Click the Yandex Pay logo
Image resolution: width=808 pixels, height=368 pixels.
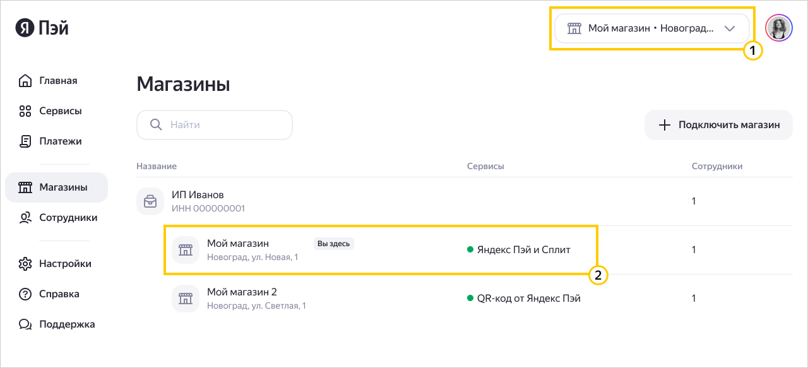point(42,28)
